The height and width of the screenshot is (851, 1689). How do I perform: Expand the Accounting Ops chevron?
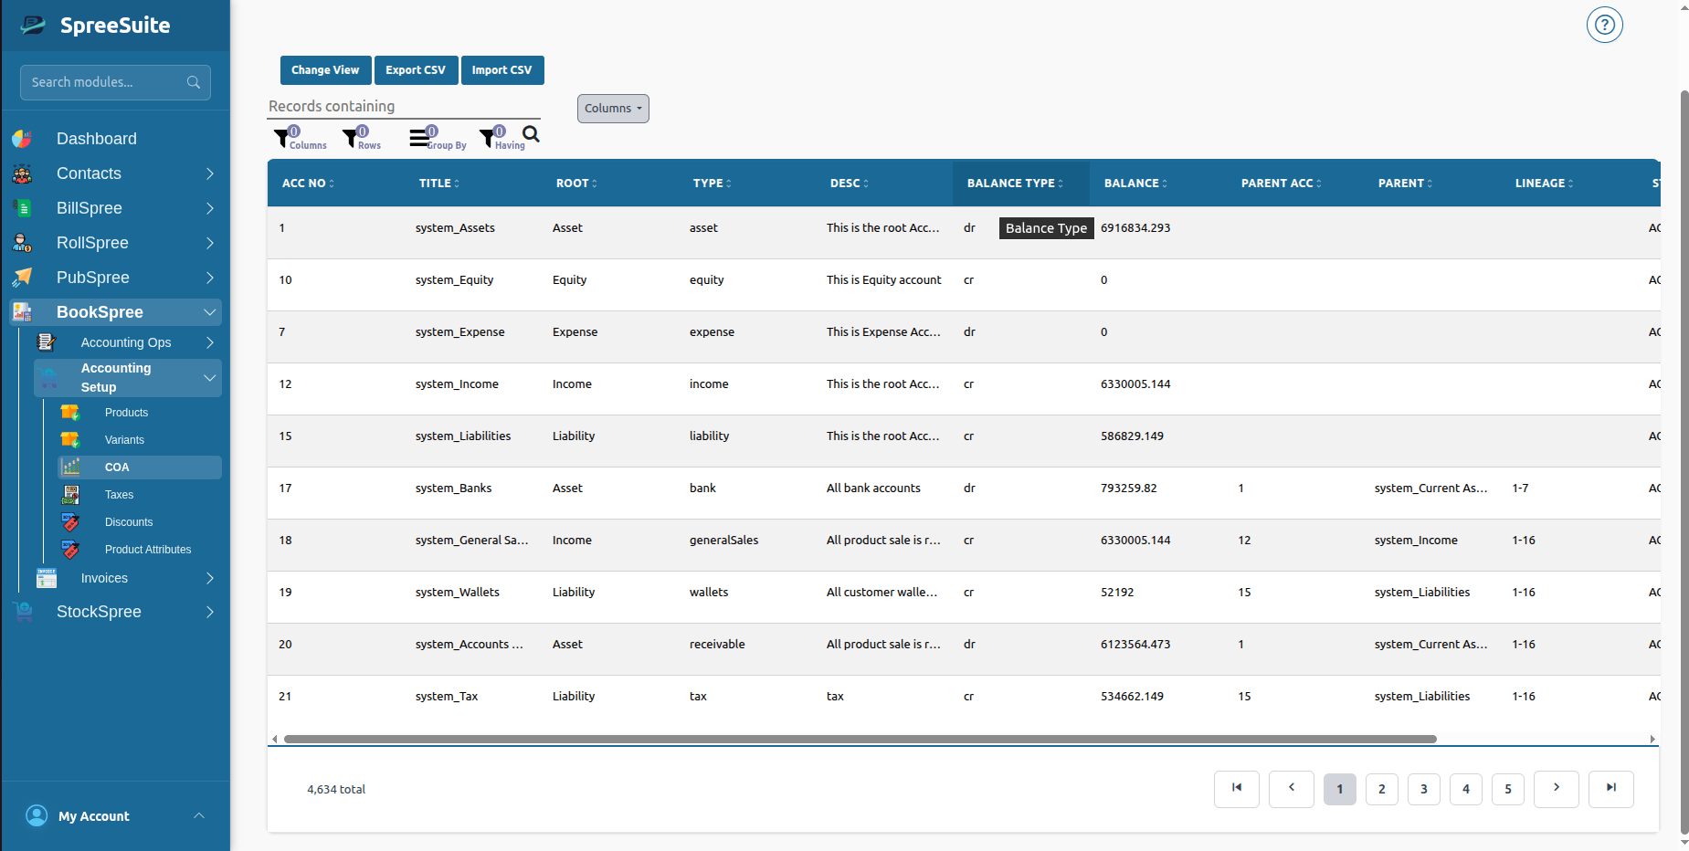[210, 342]
